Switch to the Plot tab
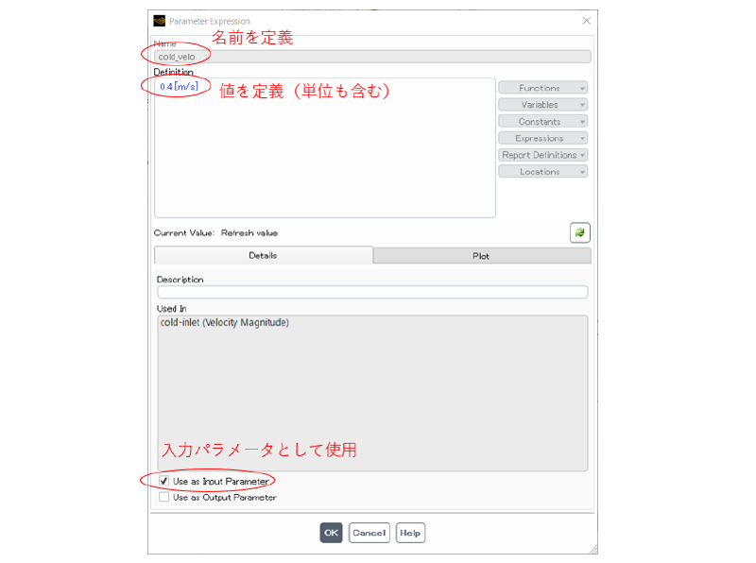 pos(481,255)
